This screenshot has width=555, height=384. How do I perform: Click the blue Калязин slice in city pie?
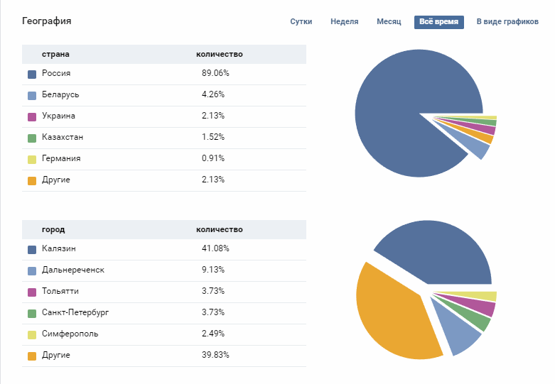pos(441,248)
